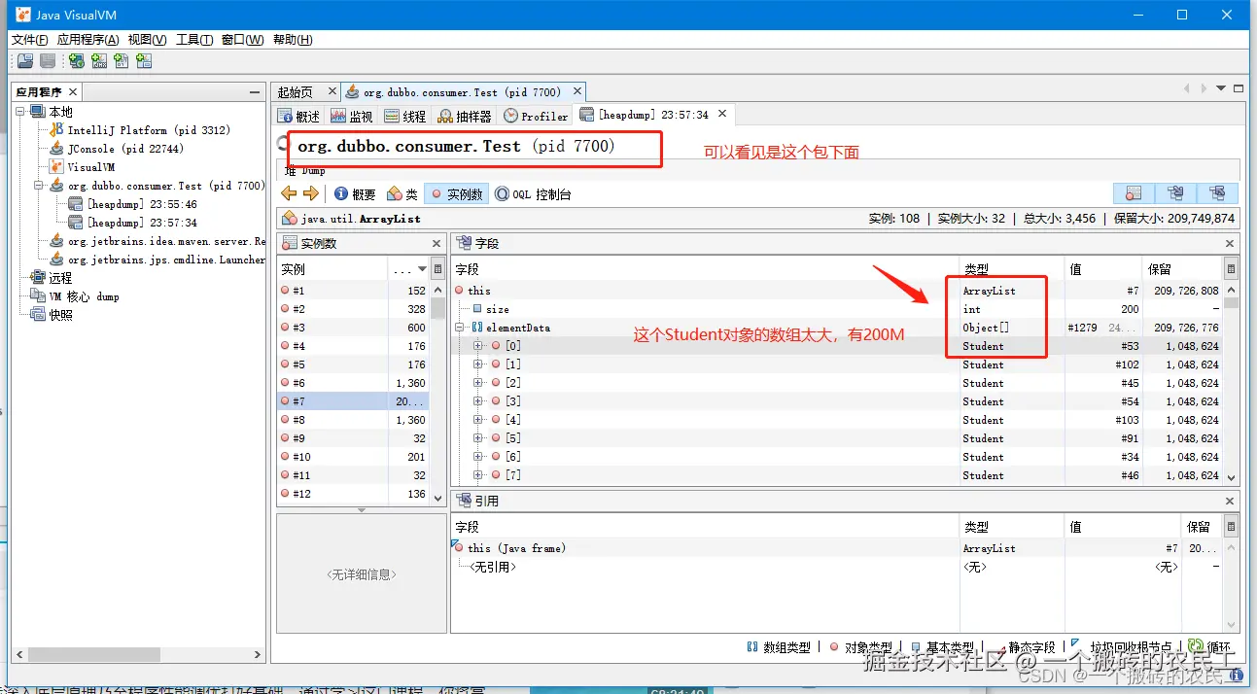Click the back navigation arrow in heap dump
The image size is (1257, 694).
coord(290,193)
